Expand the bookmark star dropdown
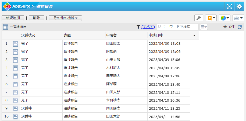 211,18
